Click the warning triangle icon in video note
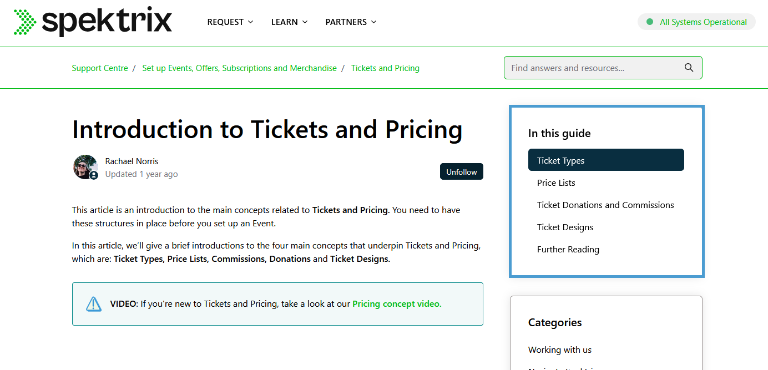 [94, 304]
